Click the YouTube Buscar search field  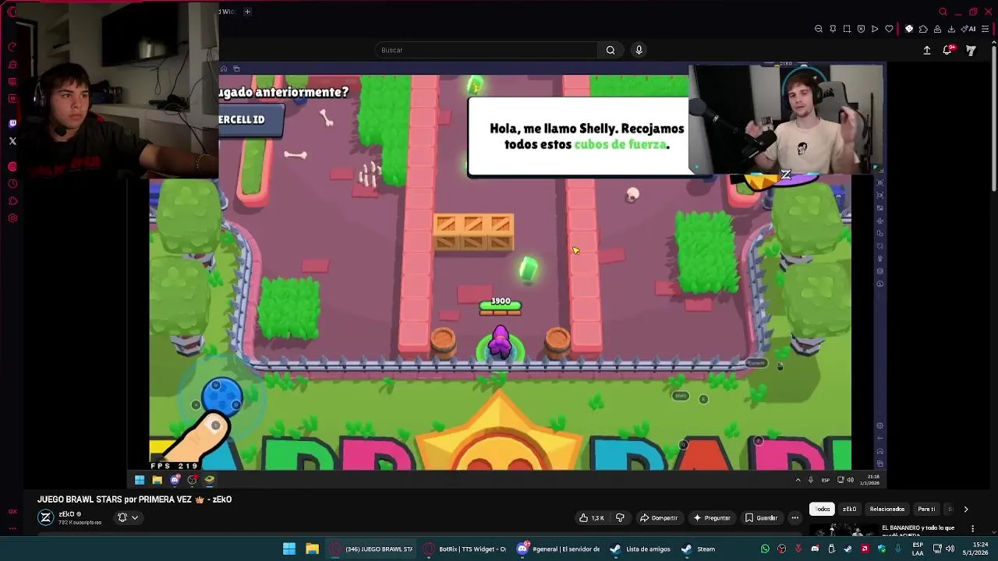(x=487, y=50)
